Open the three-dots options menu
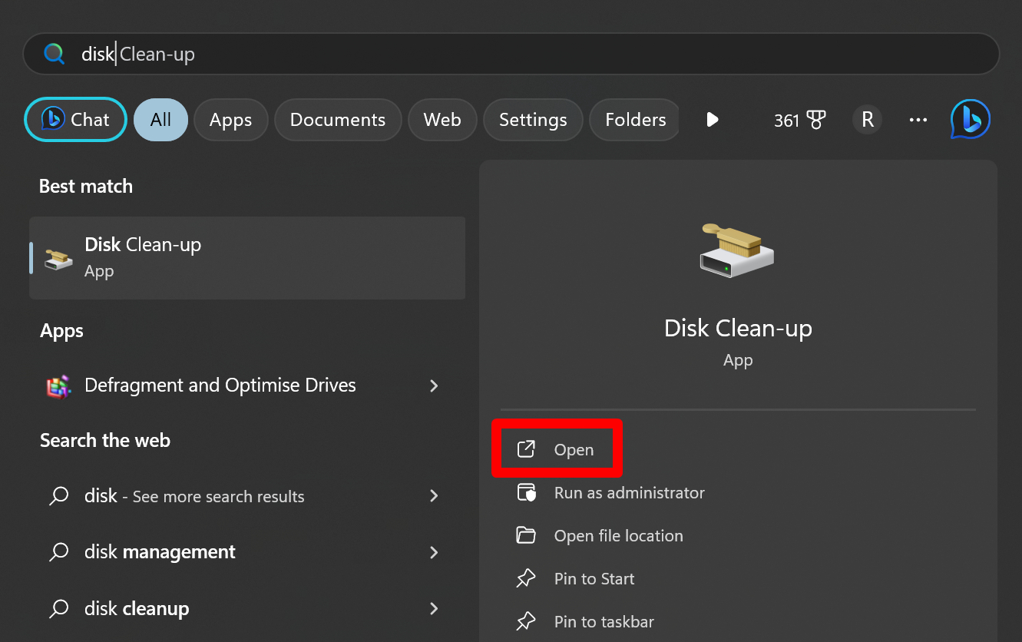 918,120
